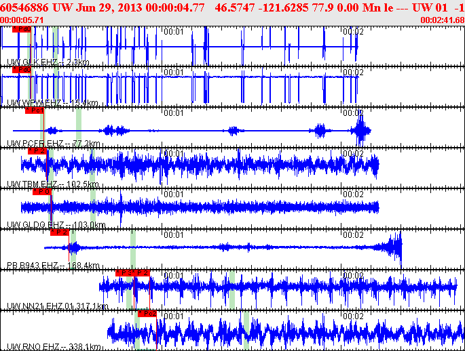The height and width of the screenshot is (351, 465).
Task: Select the P 3 pick flag on NN21 trace
Action: pos(132,272)
